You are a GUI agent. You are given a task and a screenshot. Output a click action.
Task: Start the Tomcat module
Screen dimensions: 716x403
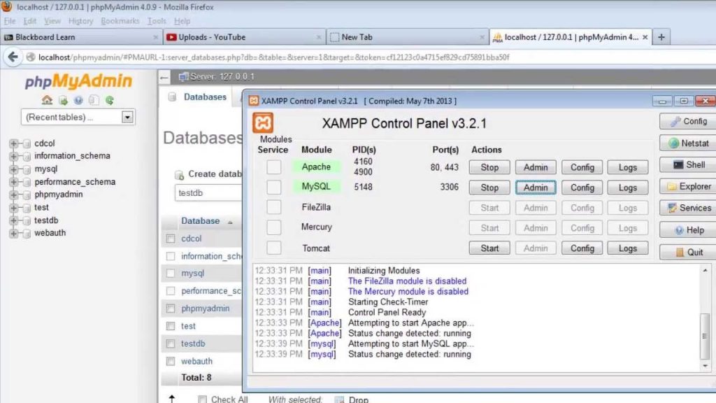(x=489, y=248)
